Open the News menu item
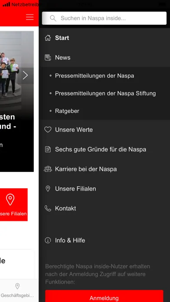 tap(63, 58)
